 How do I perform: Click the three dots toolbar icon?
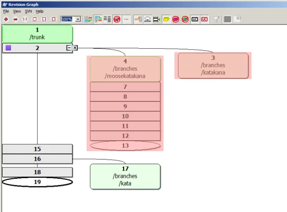click(x=126, y=19)
